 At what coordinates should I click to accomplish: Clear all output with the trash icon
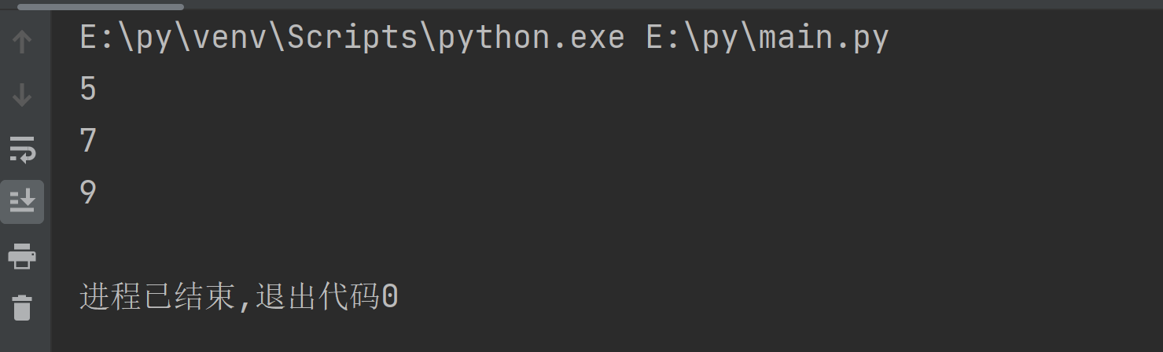[22, 307]
